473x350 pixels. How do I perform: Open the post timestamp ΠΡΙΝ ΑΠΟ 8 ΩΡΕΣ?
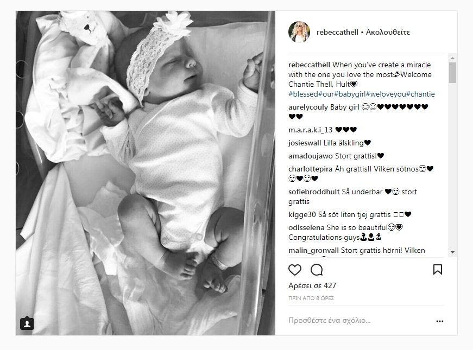pyautogui.click(x=311, y=298)
